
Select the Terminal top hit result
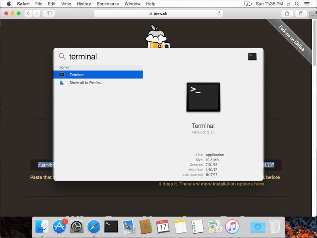click(98, 75)
